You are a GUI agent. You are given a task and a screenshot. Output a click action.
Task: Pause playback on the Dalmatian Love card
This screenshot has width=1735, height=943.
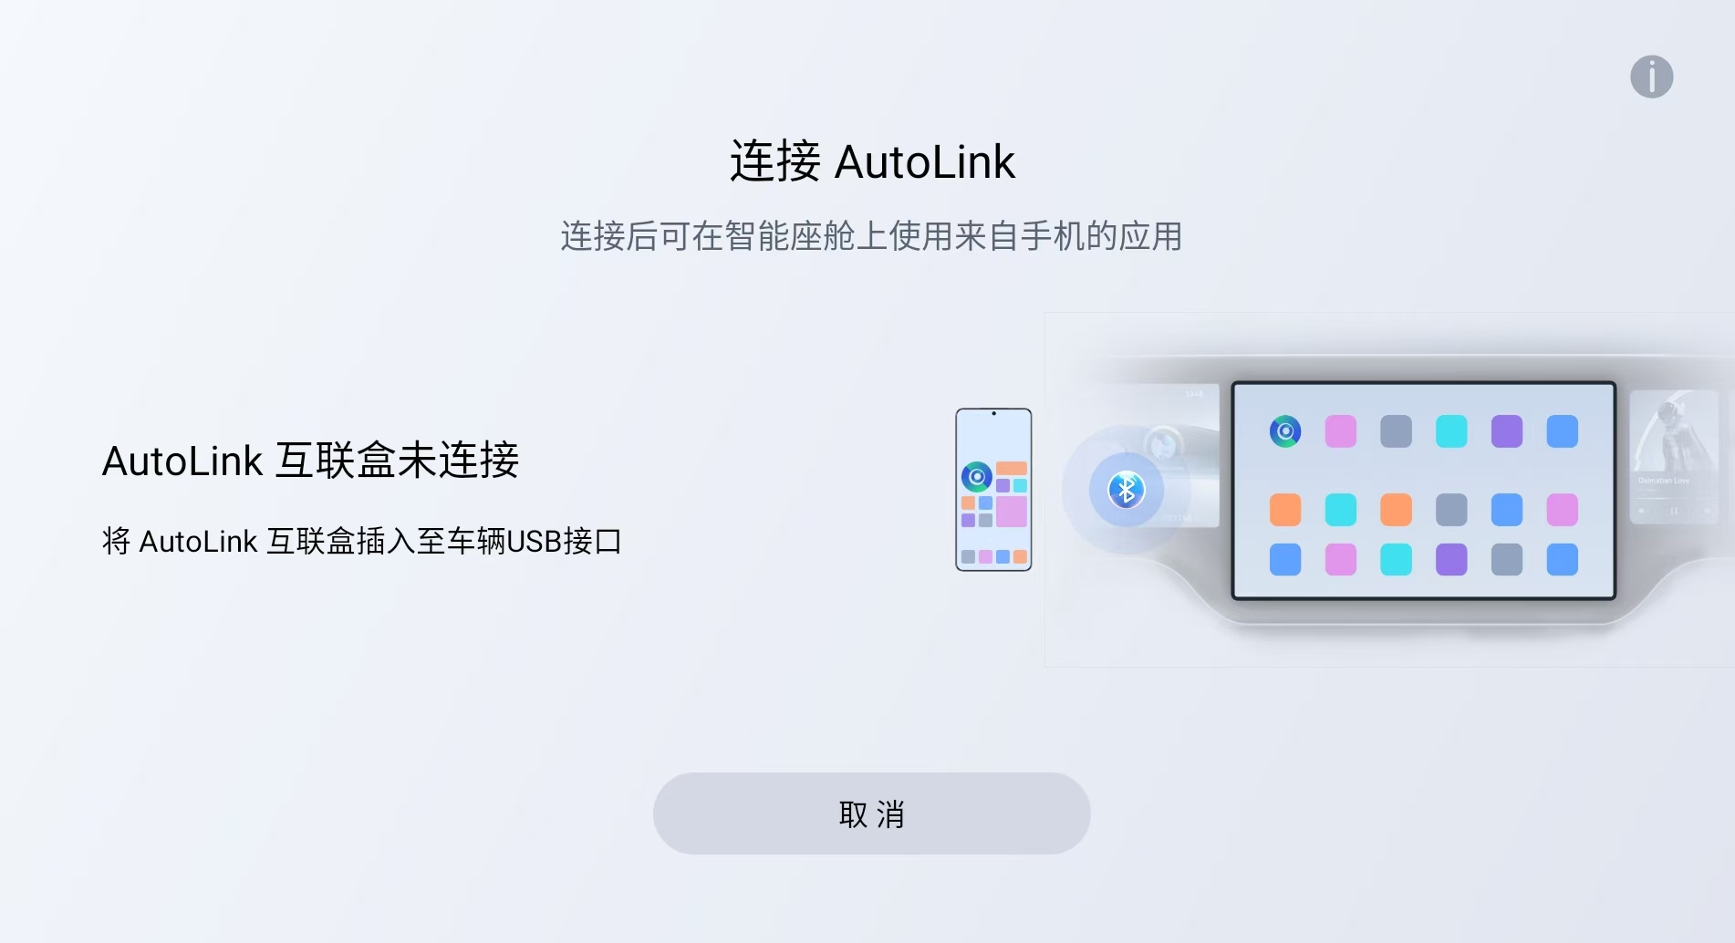pyautogui.click(x=1674, y=511)
